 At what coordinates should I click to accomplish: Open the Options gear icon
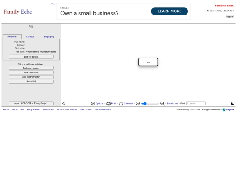pos(93,104)
